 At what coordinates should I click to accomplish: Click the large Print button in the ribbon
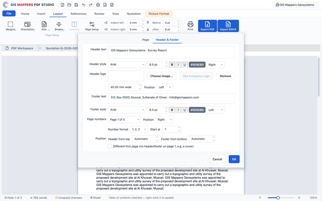click(190, 26)
